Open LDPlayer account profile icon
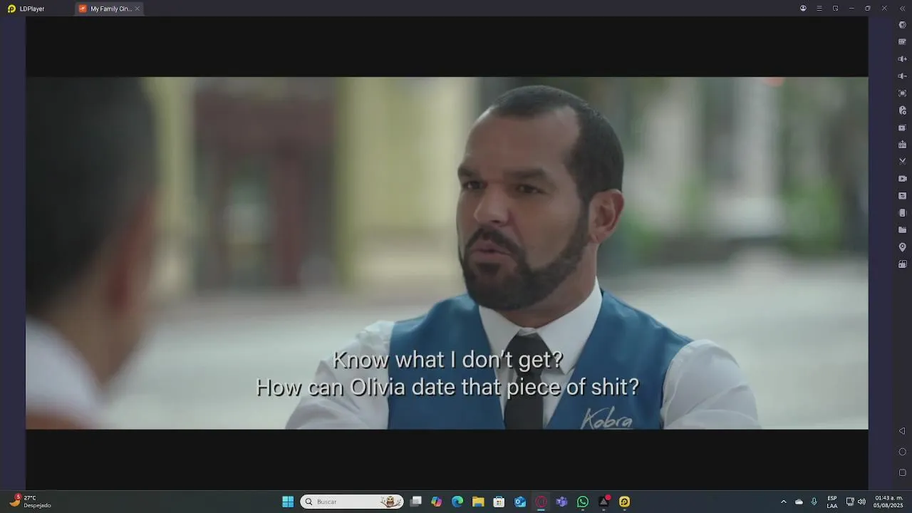Screen dimensions: 912x513 tap(803, 9)
